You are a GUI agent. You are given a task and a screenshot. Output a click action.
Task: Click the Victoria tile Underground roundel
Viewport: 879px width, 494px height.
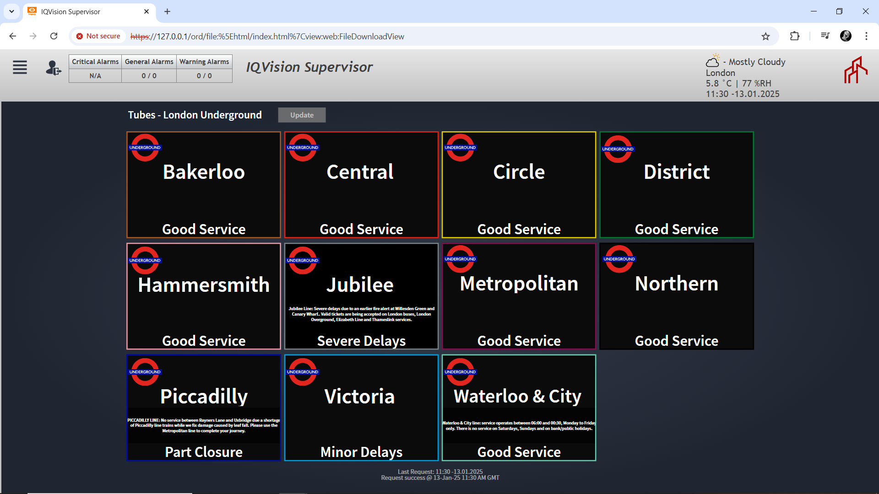(x=302, y=372)
